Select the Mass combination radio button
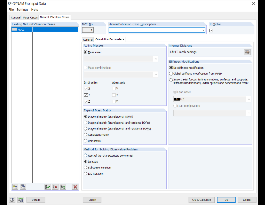The height and width of the screenshot is (205, 265). pyautogui.click(x=85, y=68)
